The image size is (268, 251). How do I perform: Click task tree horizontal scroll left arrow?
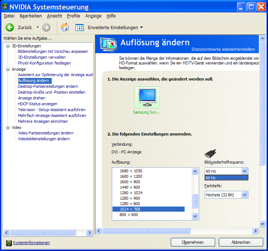(x=7, y=232)
